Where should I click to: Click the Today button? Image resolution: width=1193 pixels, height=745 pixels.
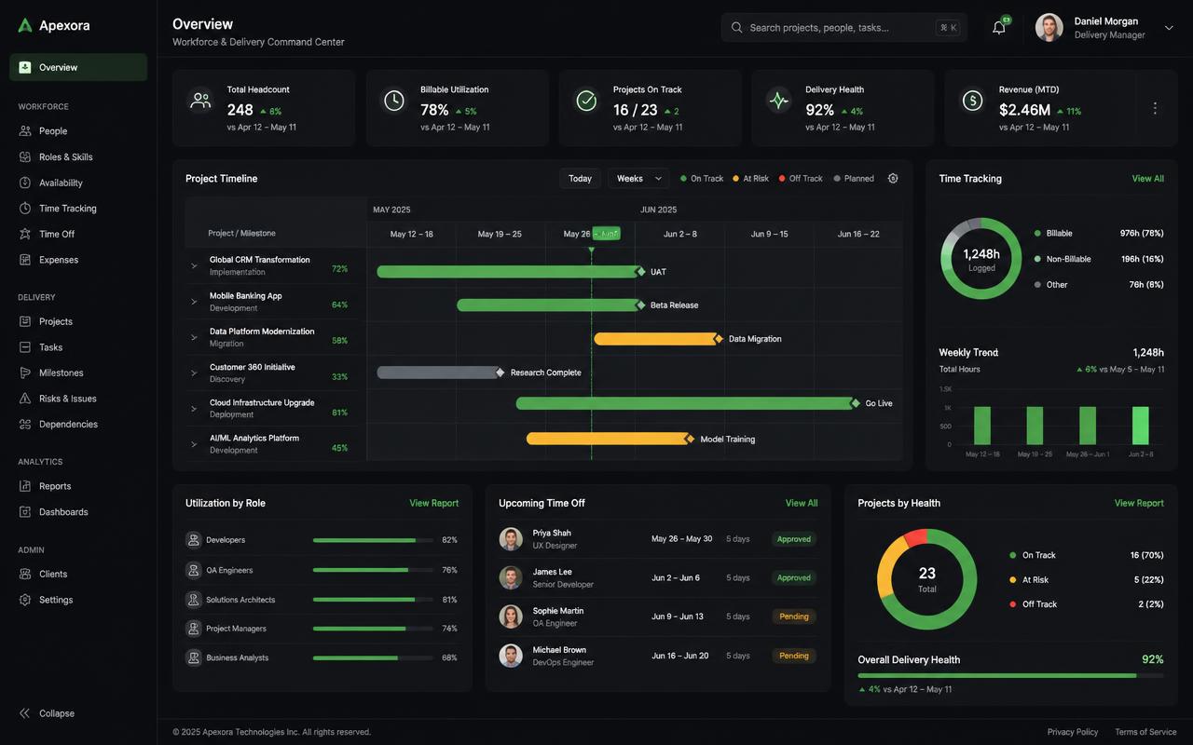click(580, 179)
